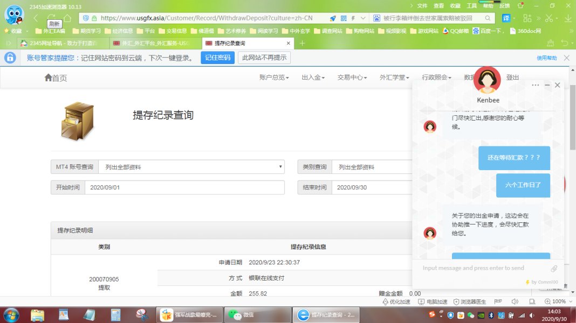Attach a file with the chat paperclip icon

(x=554, y=268)
